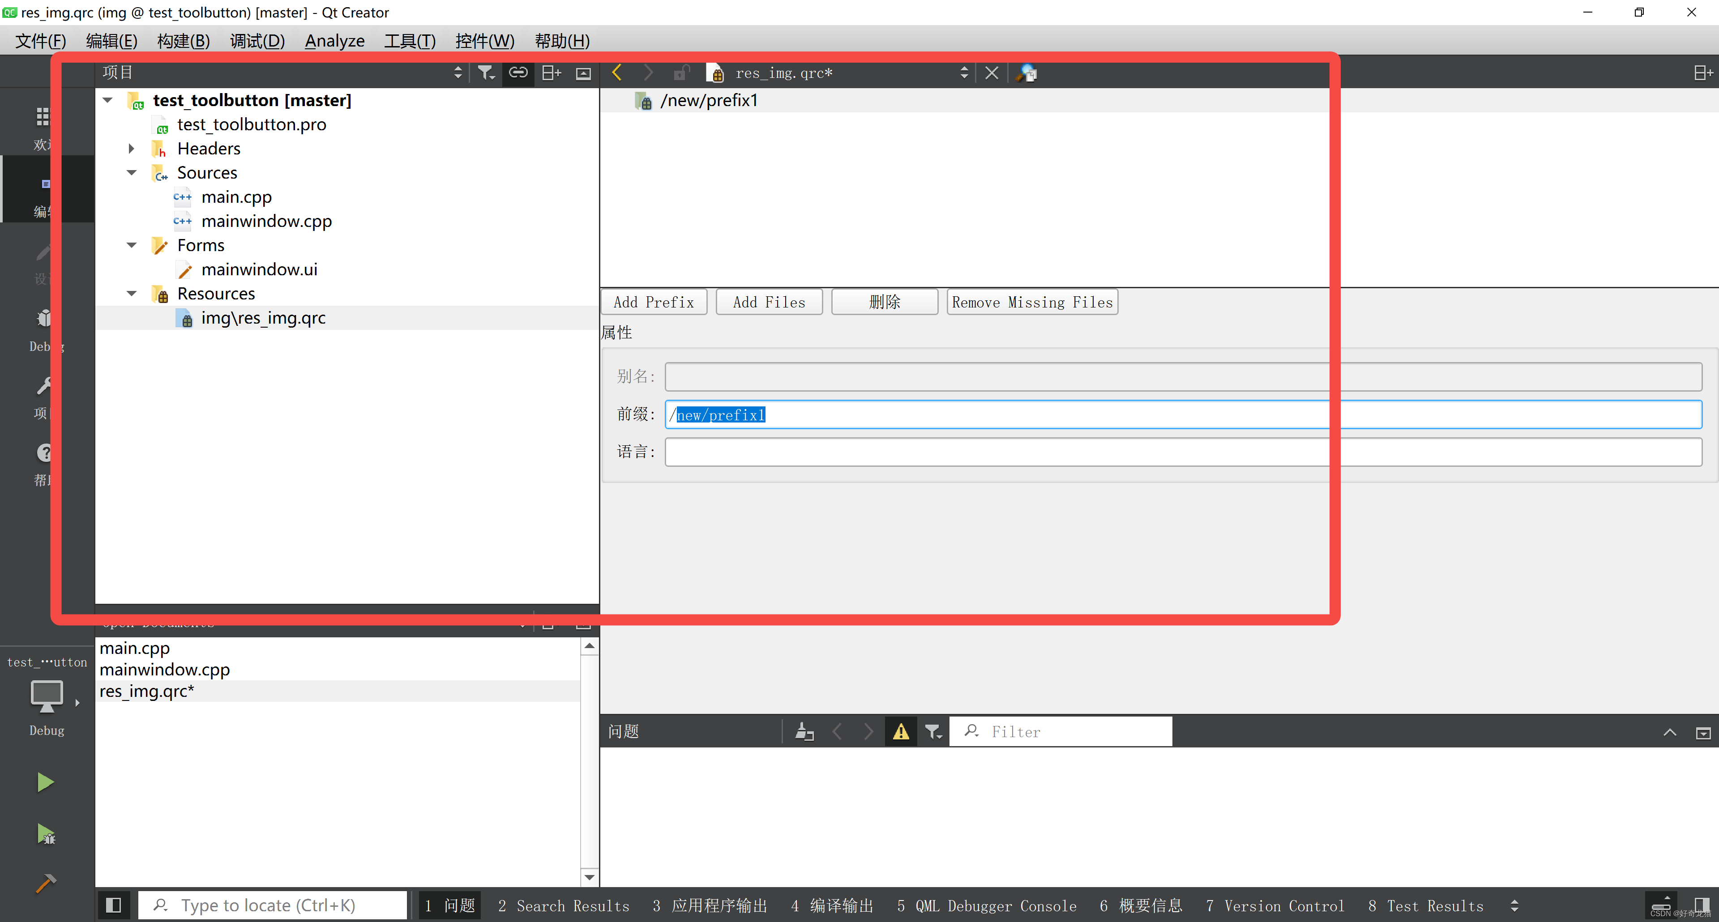Open the 帮助(H) menu
The image size is (1719, 922).
click(562, 41)
